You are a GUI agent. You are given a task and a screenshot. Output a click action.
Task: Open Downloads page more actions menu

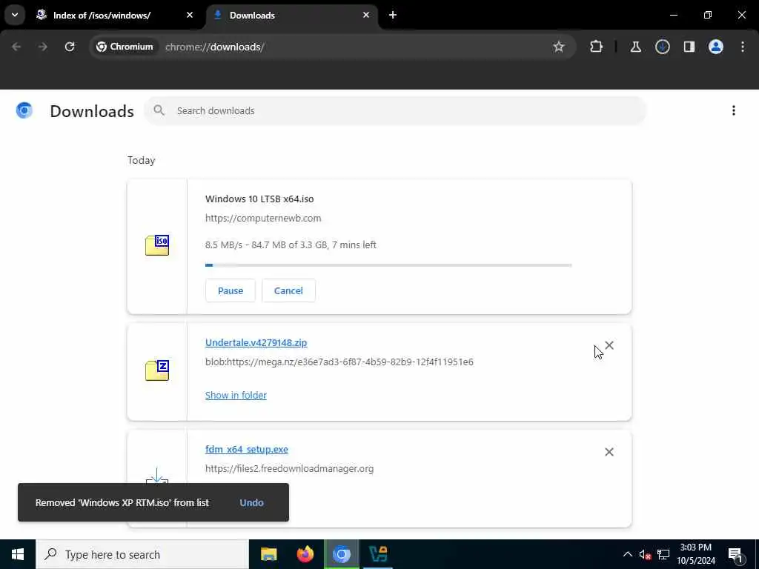point(733,111)
